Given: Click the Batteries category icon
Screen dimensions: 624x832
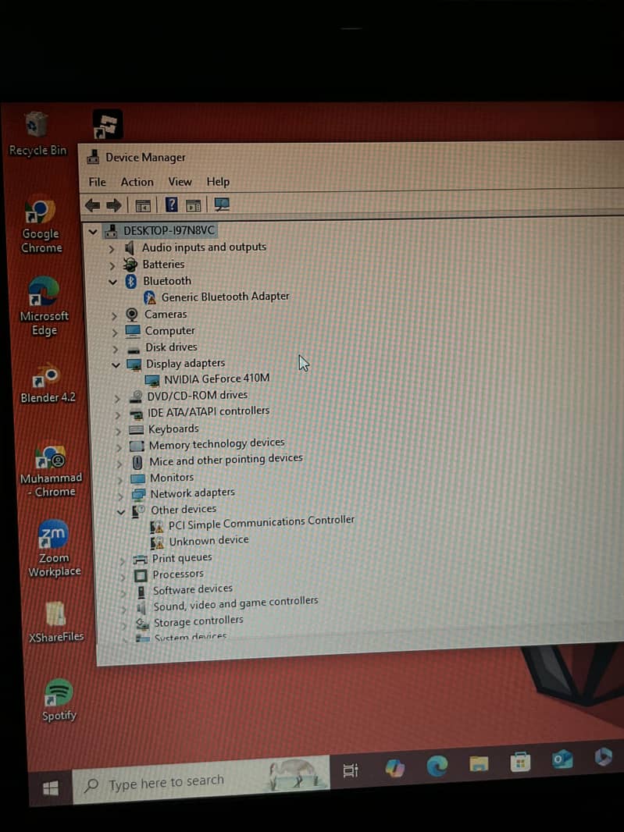Looking at the screenshot, I should point(130,265).
